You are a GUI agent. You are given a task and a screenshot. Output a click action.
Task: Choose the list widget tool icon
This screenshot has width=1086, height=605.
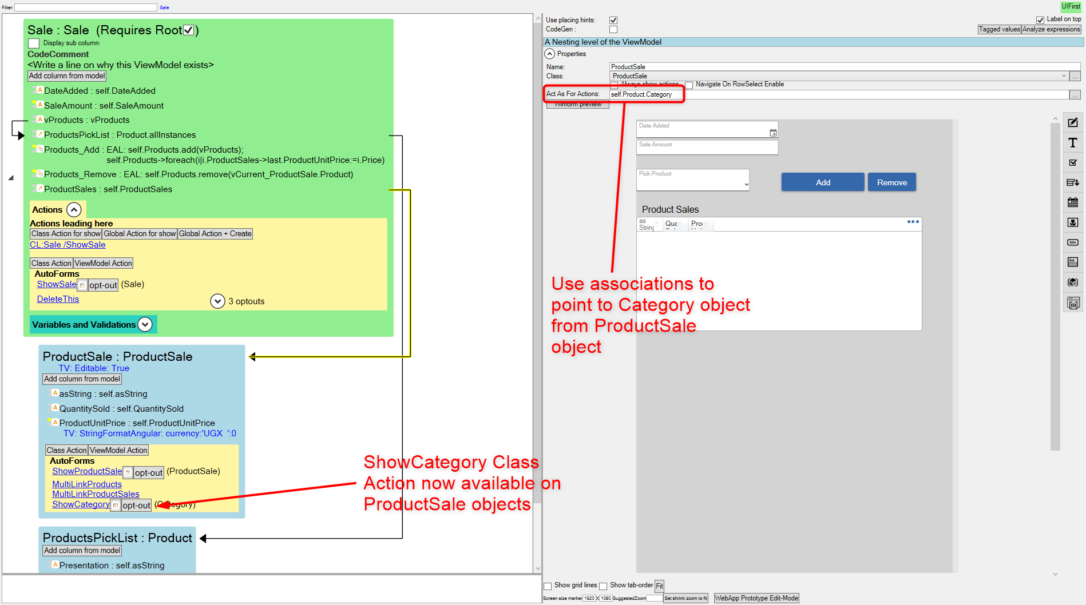[1073, 262]
